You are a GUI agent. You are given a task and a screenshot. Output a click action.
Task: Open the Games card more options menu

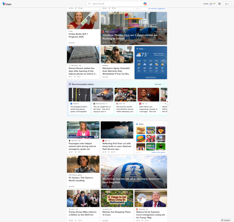164,124
